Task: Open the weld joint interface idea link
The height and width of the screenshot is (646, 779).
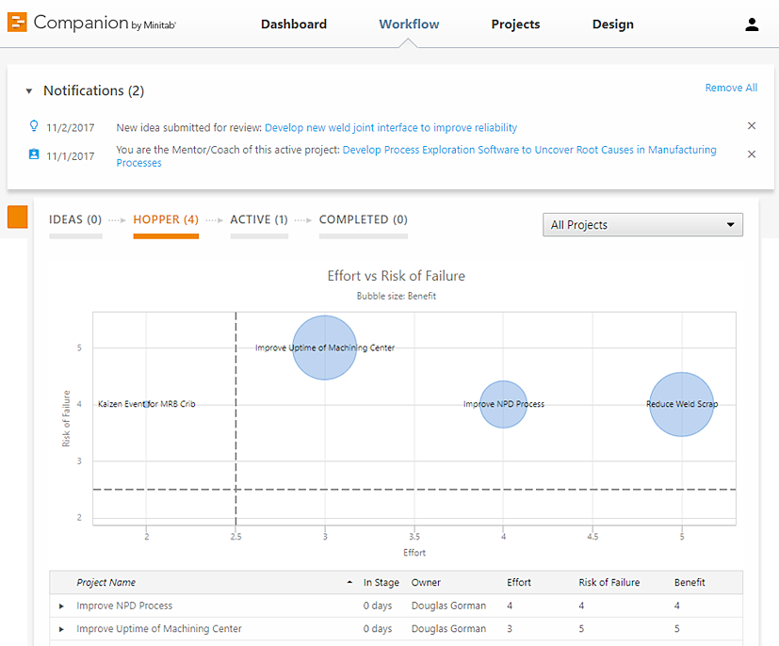Action: point(391,128)
